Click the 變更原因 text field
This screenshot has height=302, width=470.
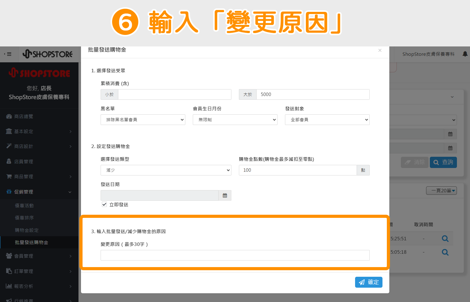(x=235, y=255)
